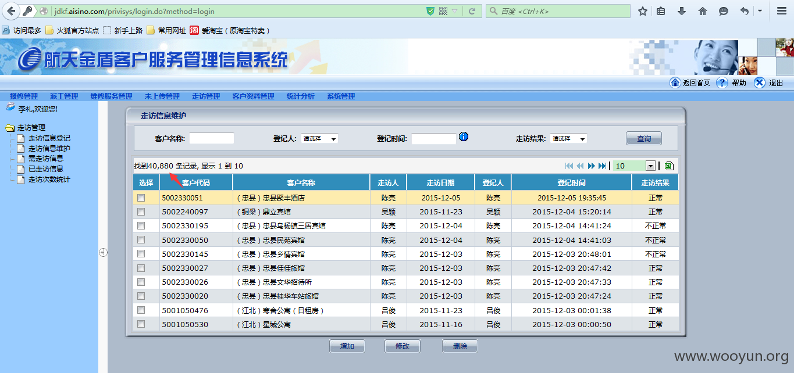Check the box for customer 5002330020
Image resolution: width=794 pixels, height=373 pixels.
tap(141, 296)
